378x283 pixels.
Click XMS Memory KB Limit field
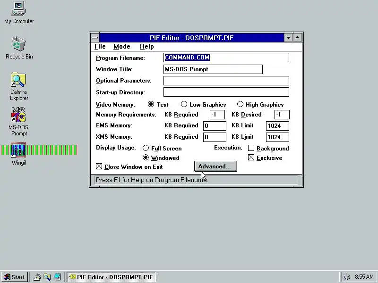click(x=277, y=137)
